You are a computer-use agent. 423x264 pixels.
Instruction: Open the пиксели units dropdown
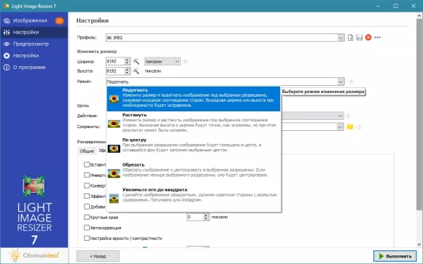tap(163, 61)
